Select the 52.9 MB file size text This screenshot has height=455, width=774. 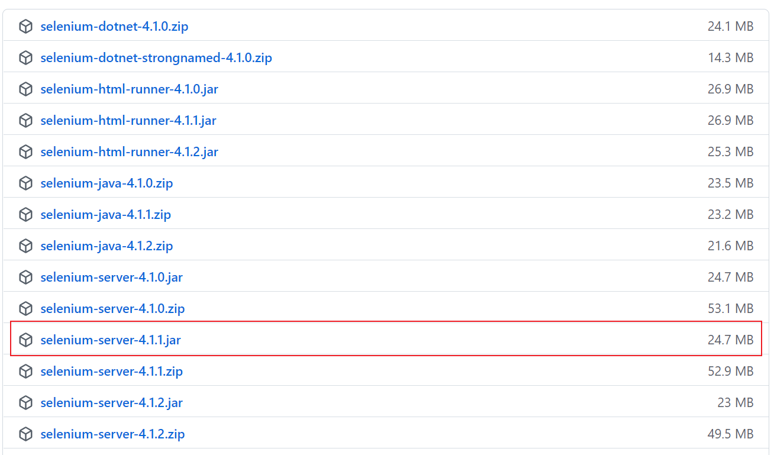click(x=730, y=372)
